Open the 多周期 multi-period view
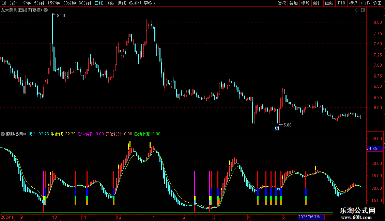385x221 pixels. click(135, 3)
